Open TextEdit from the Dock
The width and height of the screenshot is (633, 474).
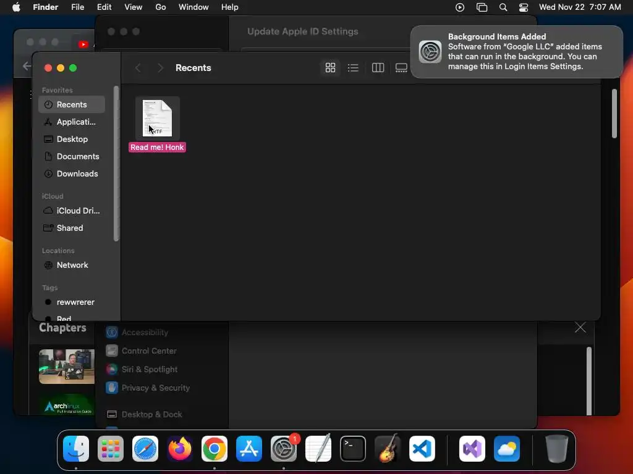coord(318,449)
